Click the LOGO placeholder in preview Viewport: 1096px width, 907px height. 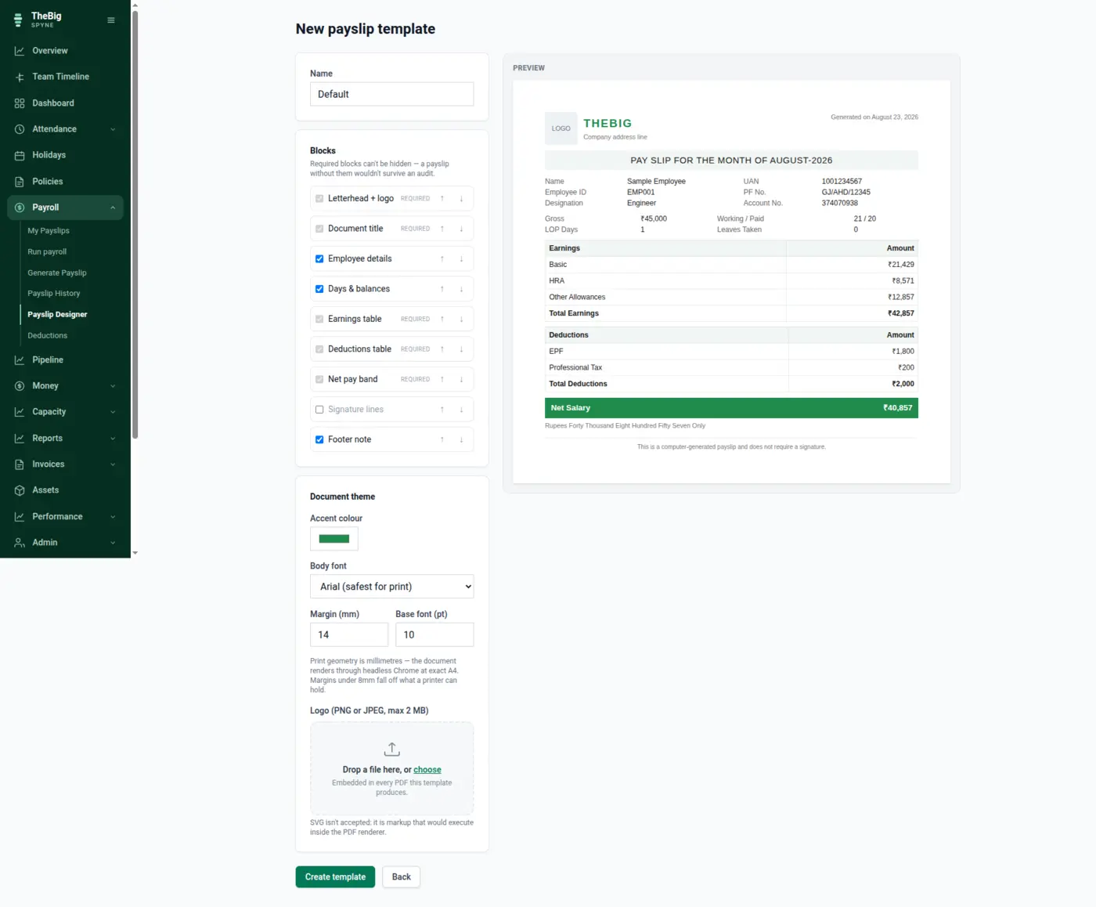[x=561, y=128]
